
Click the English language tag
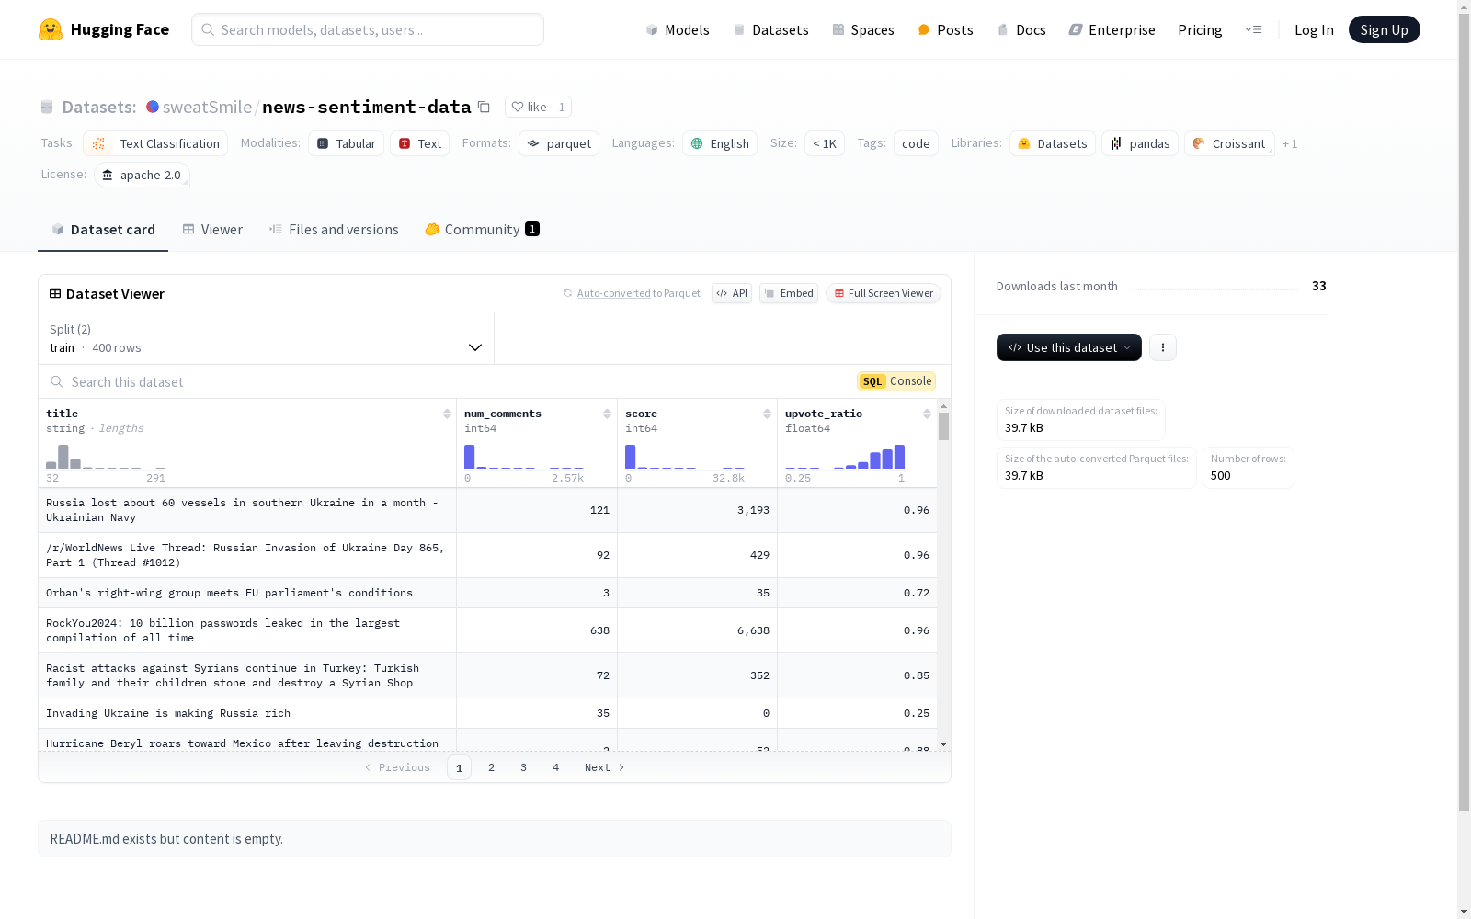[x=720, y=143]
